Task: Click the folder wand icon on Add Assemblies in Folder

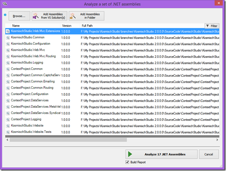Action: click(73, 16)
